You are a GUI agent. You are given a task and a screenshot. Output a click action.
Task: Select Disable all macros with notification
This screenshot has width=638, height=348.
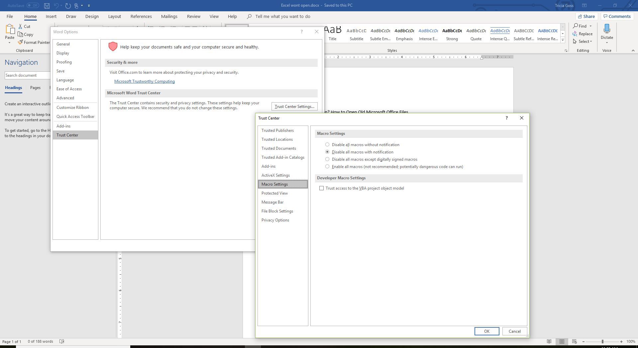pos(327,152)
